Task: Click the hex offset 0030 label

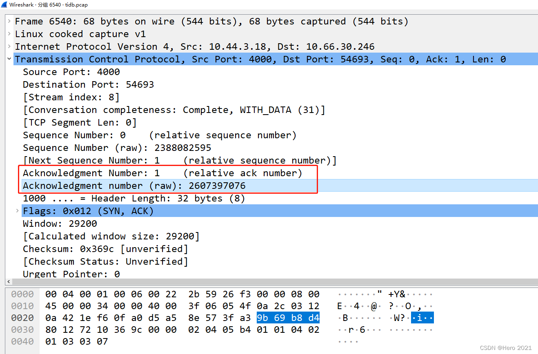Action: (22, 330)
